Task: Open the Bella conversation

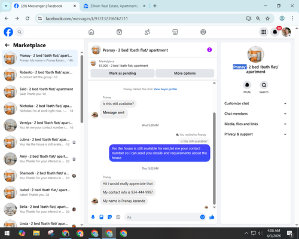Action: coord(39,209)
